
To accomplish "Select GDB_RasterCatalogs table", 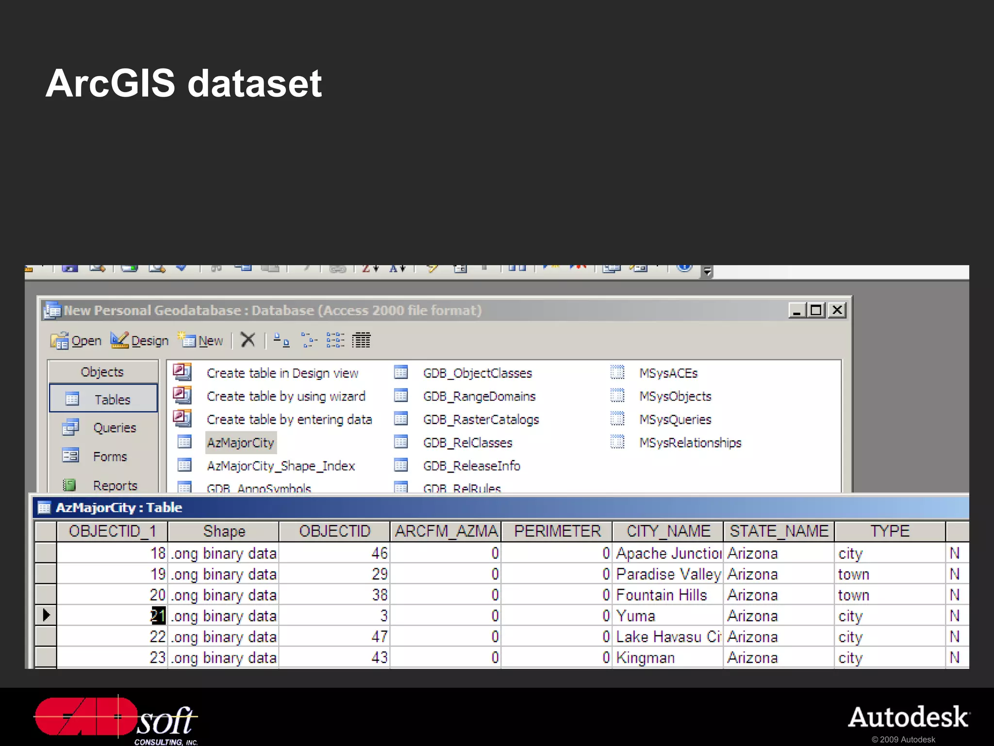I will pyautogui.click(x=481, y=420).
